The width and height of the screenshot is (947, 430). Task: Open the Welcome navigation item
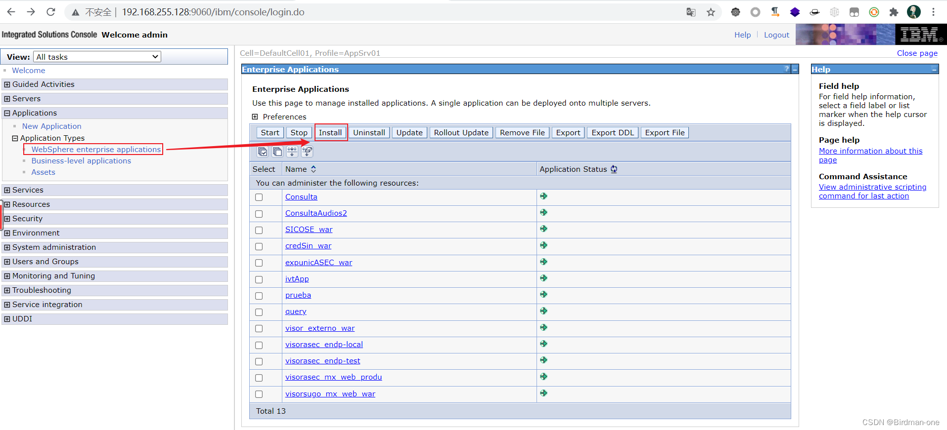click(x=28, y=71)
